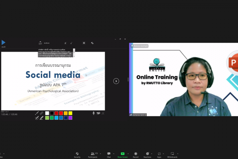Pick the medium blue ink color
Viewport: 238px width, 159px height.
tap(61, 118)
